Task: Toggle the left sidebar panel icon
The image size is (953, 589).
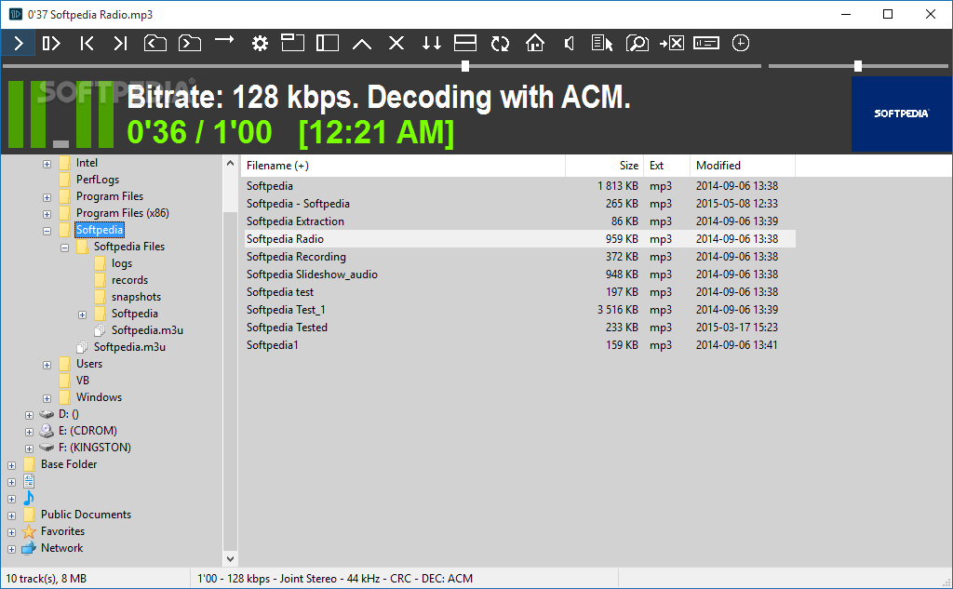Action: [x=328, y=43]
